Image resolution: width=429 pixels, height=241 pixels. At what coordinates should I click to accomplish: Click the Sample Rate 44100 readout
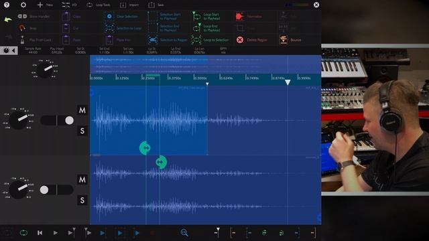(x=33, y=50)
